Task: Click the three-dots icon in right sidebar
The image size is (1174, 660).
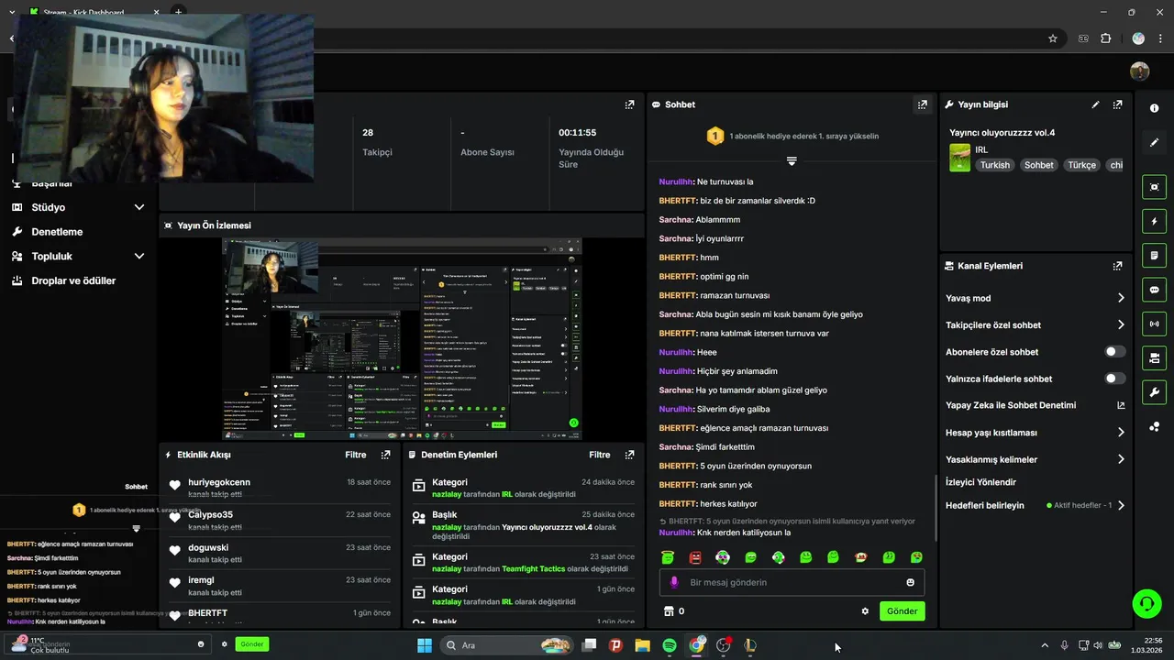Action: click(x=1154, y=426)
